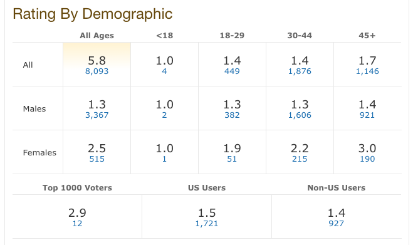This screenshot has width=413, height=245.
Task: Click the 3,367 male voters link
Action: coord(97,115)
